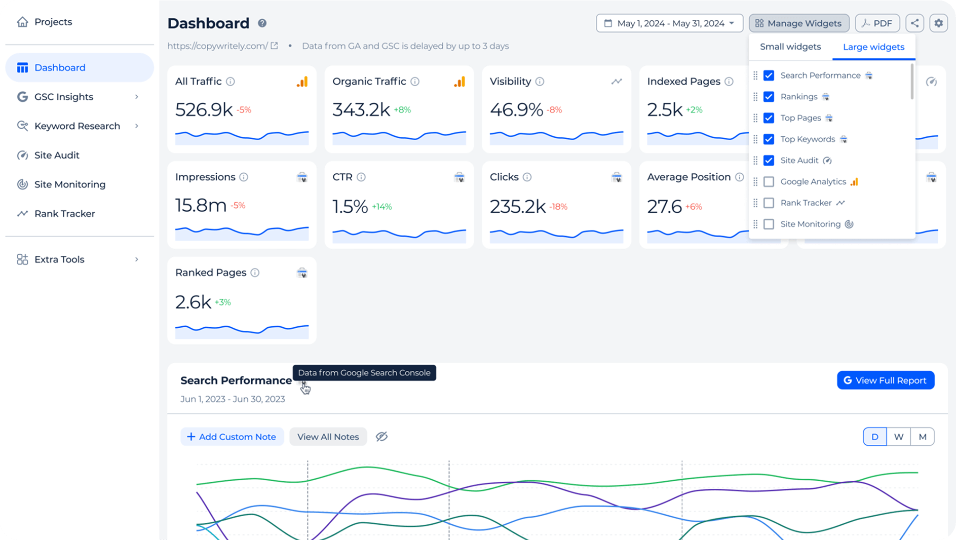Click Add Custom Note button
The height and width of the screenshot is (540, 956).
[x=232, y=437]
